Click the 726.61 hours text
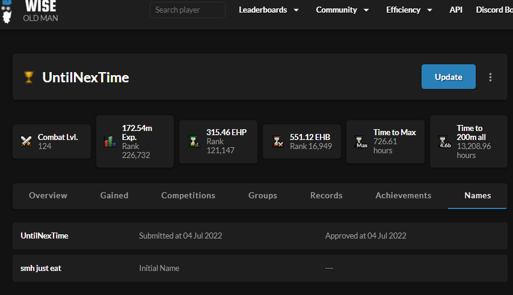 pyautogui.click(x=385, y=146)
